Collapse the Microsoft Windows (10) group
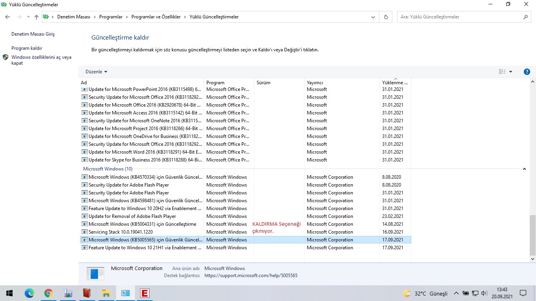 (x=524, y=169)
